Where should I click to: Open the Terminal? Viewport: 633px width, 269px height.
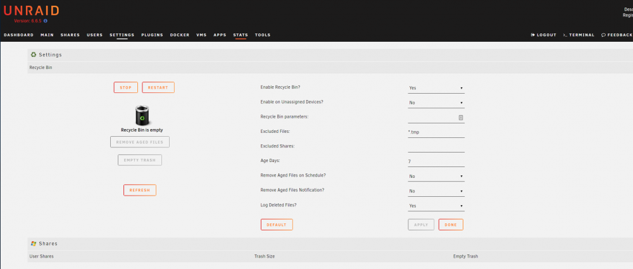579,35
